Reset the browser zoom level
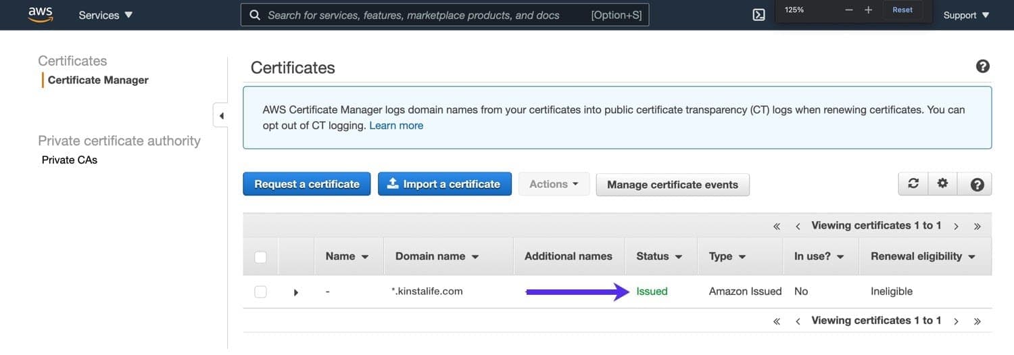 coord(902,10)
